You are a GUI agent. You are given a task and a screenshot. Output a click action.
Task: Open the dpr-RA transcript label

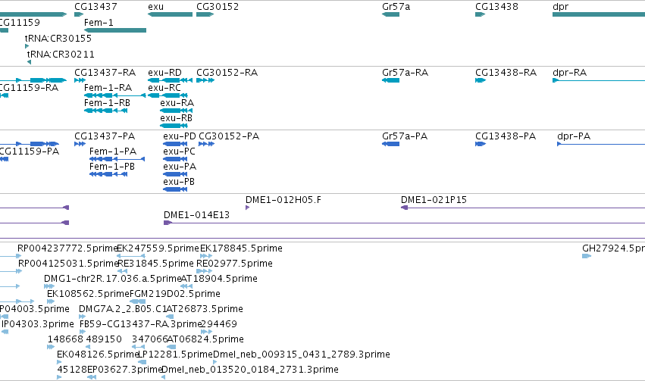[569, 72]
